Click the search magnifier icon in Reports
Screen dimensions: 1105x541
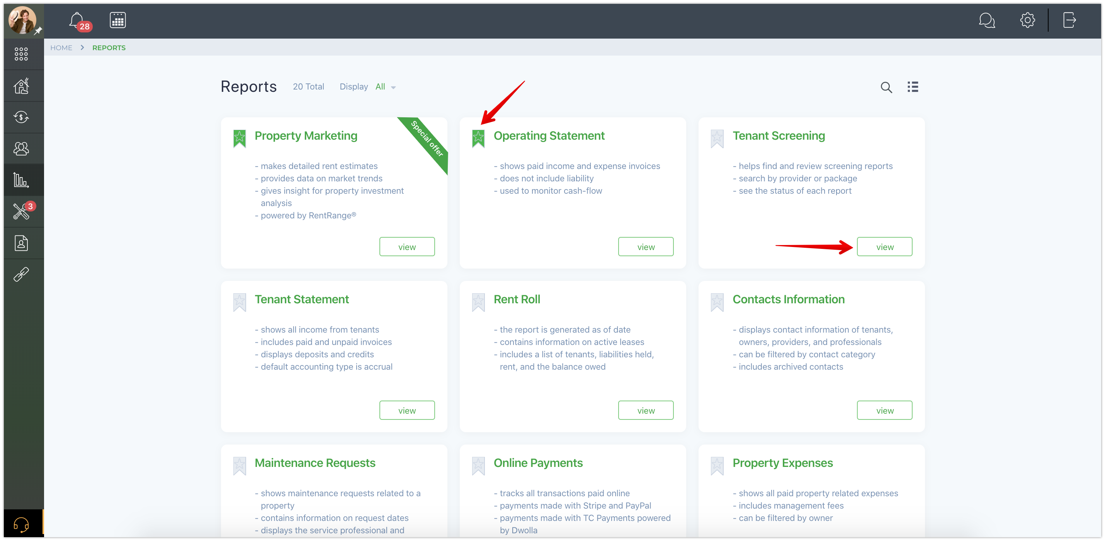(886, 87)
